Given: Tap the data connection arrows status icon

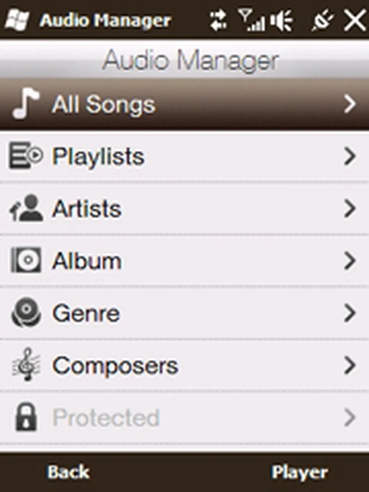Looking at the screenshot, I should (218, 20).
